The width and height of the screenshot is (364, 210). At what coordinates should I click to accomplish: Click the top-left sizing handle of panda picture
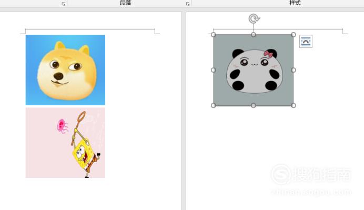tap(214, 35)
